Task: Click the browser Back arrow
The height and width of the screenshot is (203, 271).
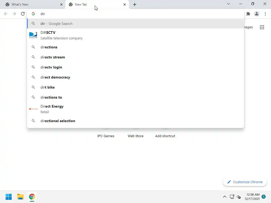Action: tap(6, 14)
